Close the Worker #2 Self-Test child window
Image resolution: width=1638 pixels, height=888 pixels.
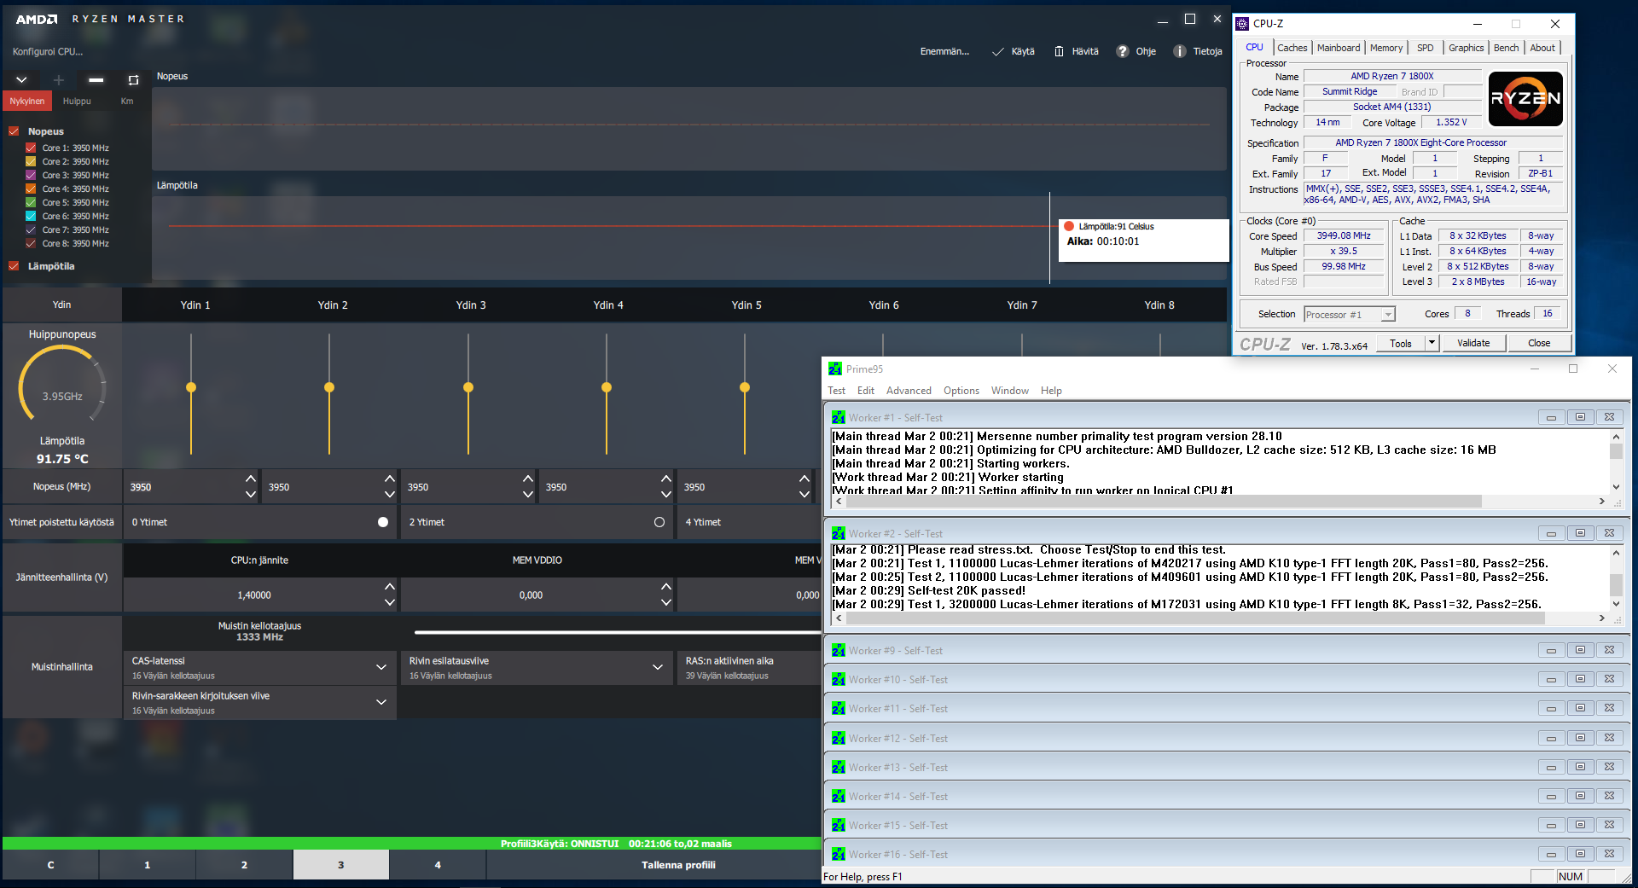click(1609, 533)
